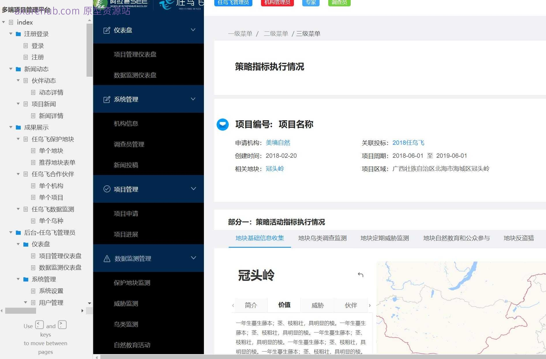The height and width of the screenshot is (359, 546).
Task: Select the 仪表盘 pencil icon in sidebar
Action: click(x=107, y=30)
